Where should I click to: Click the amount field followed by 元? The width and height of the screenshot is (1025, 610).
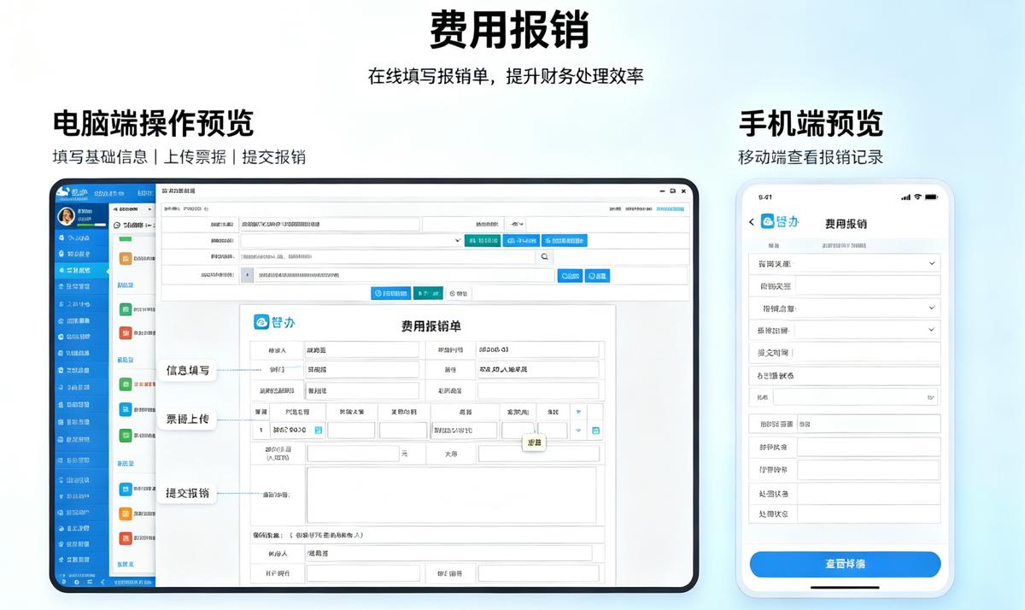(x=353, y=454)
